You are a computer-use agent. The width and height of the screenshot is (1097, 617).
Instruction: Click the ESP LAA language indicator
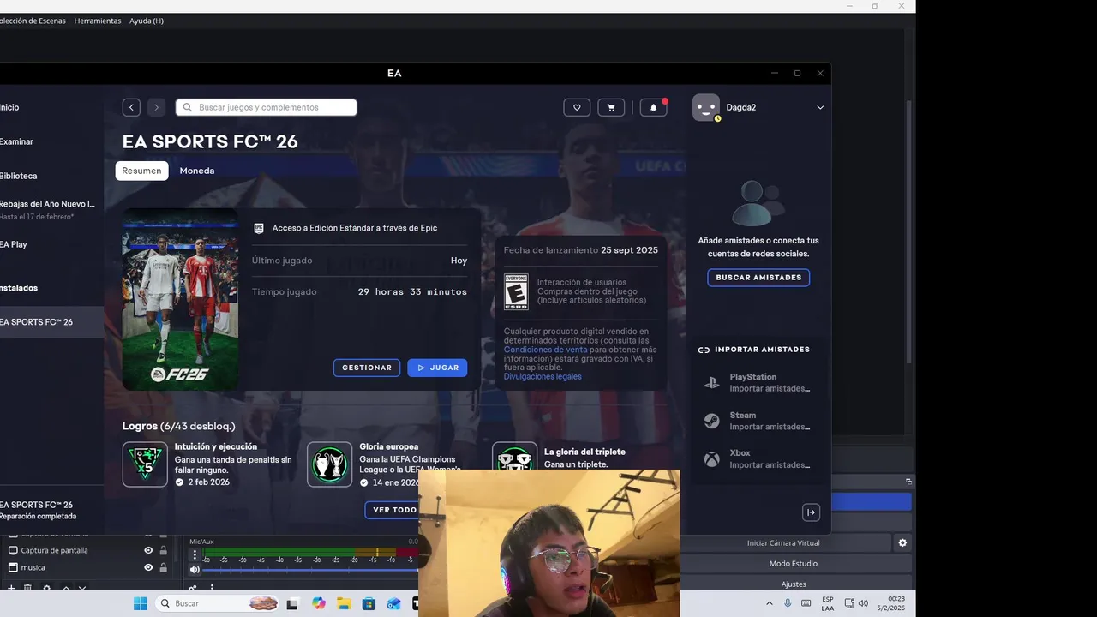[827, 603]
